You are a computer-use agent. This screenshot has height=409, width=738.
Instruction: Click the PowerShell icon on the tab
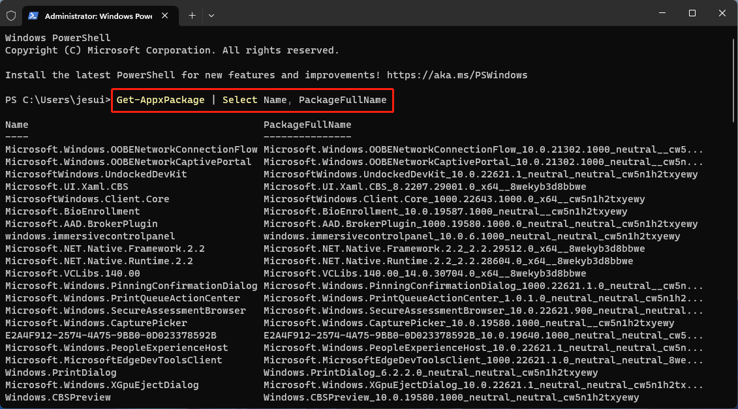pyautogui.click(x=33, y=16)
